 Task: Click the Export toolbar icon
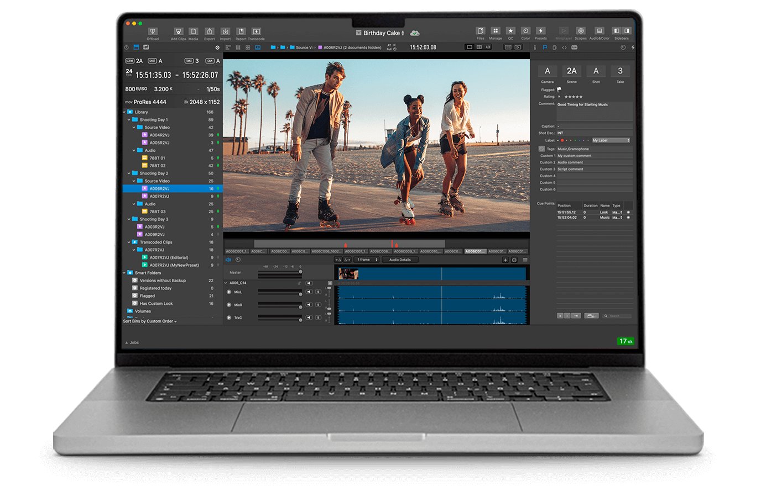coord(210,32)
